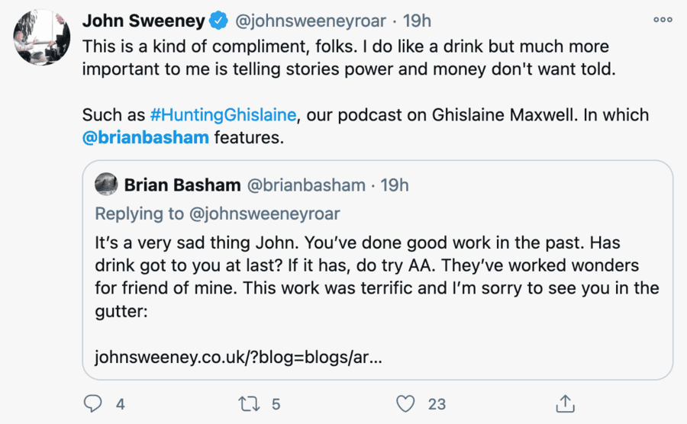Screen dimensions: 687x424
Task: Open the #HuntingGhislaine hashtag
Action: 222,115
